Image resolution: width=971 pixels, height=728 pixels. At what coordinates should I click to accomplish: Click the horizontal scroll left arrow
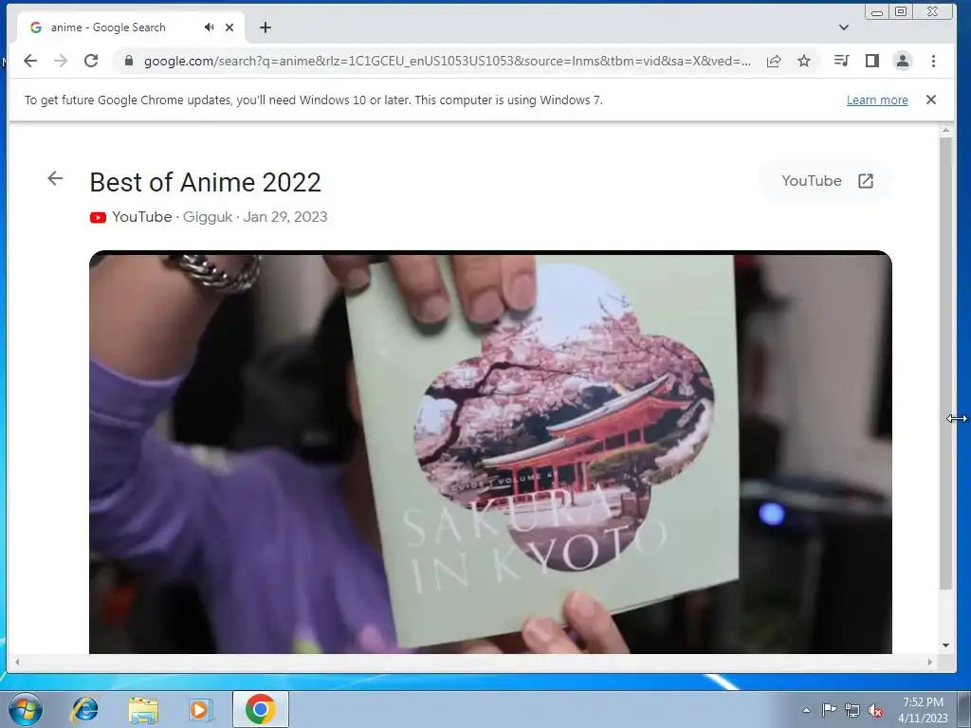(x=17, y=662)
